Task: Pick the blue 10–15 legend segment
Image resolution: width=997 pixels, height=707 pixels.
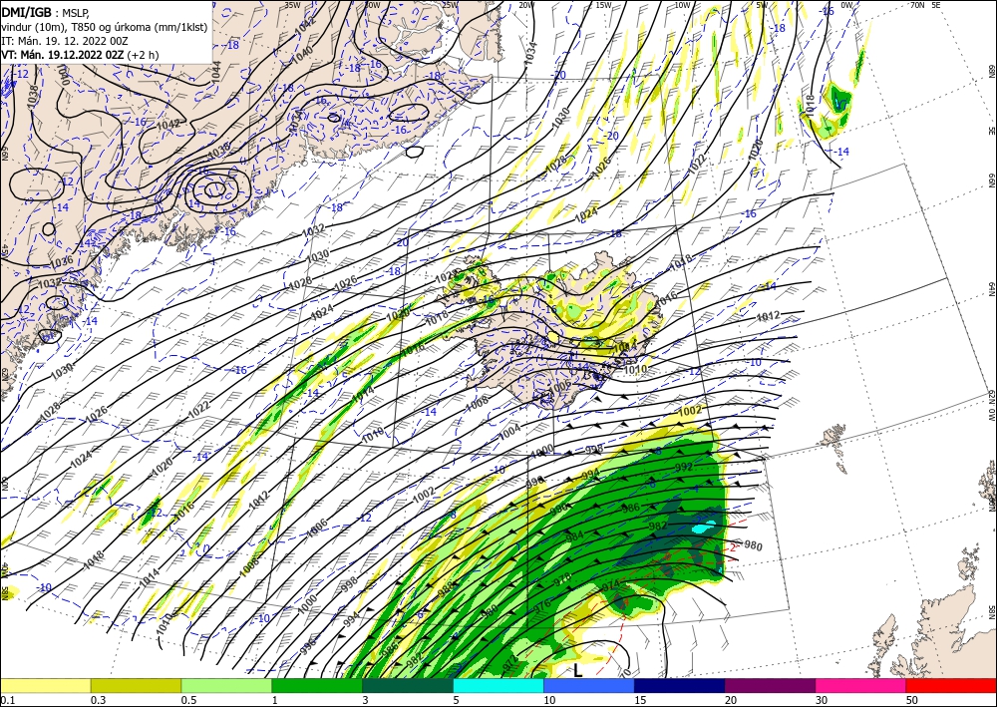Action: 589,685
